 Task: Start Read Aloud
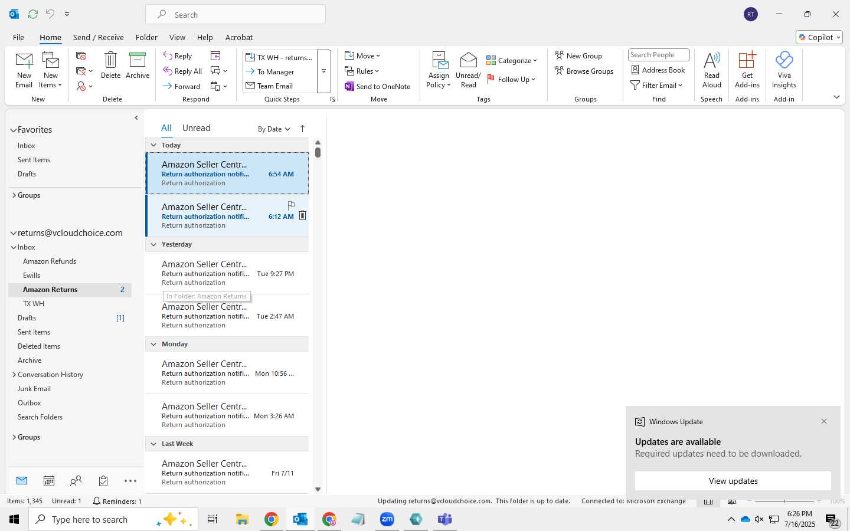point(712,70)
